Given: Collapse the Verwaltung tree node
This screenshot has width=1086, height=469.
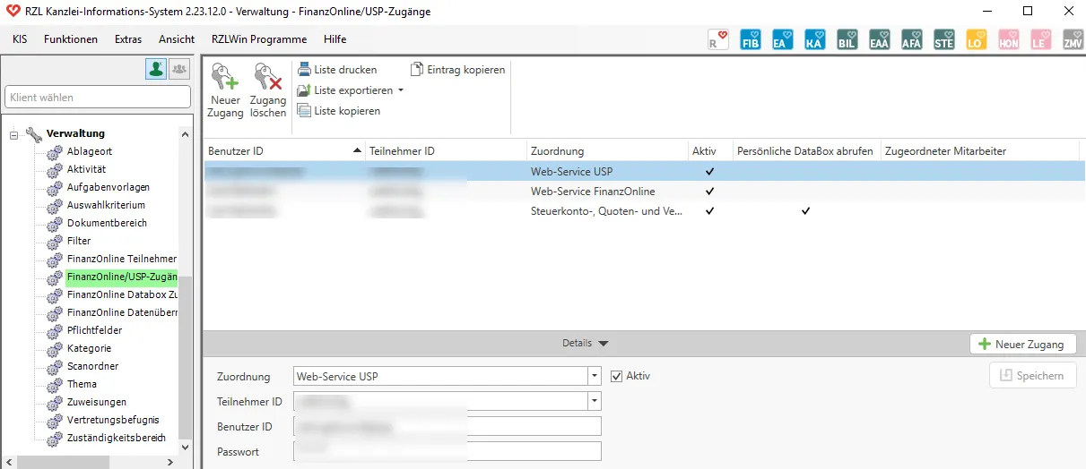Looking at the screenshot, I should click(14, 135).
